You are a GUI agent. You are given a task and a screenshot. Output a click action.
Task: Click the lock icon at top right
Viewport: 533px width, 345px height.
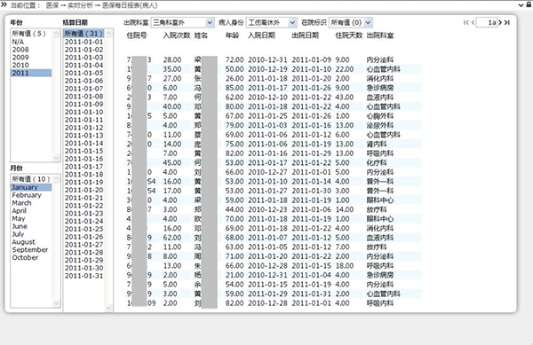click(x=529, y=4)
